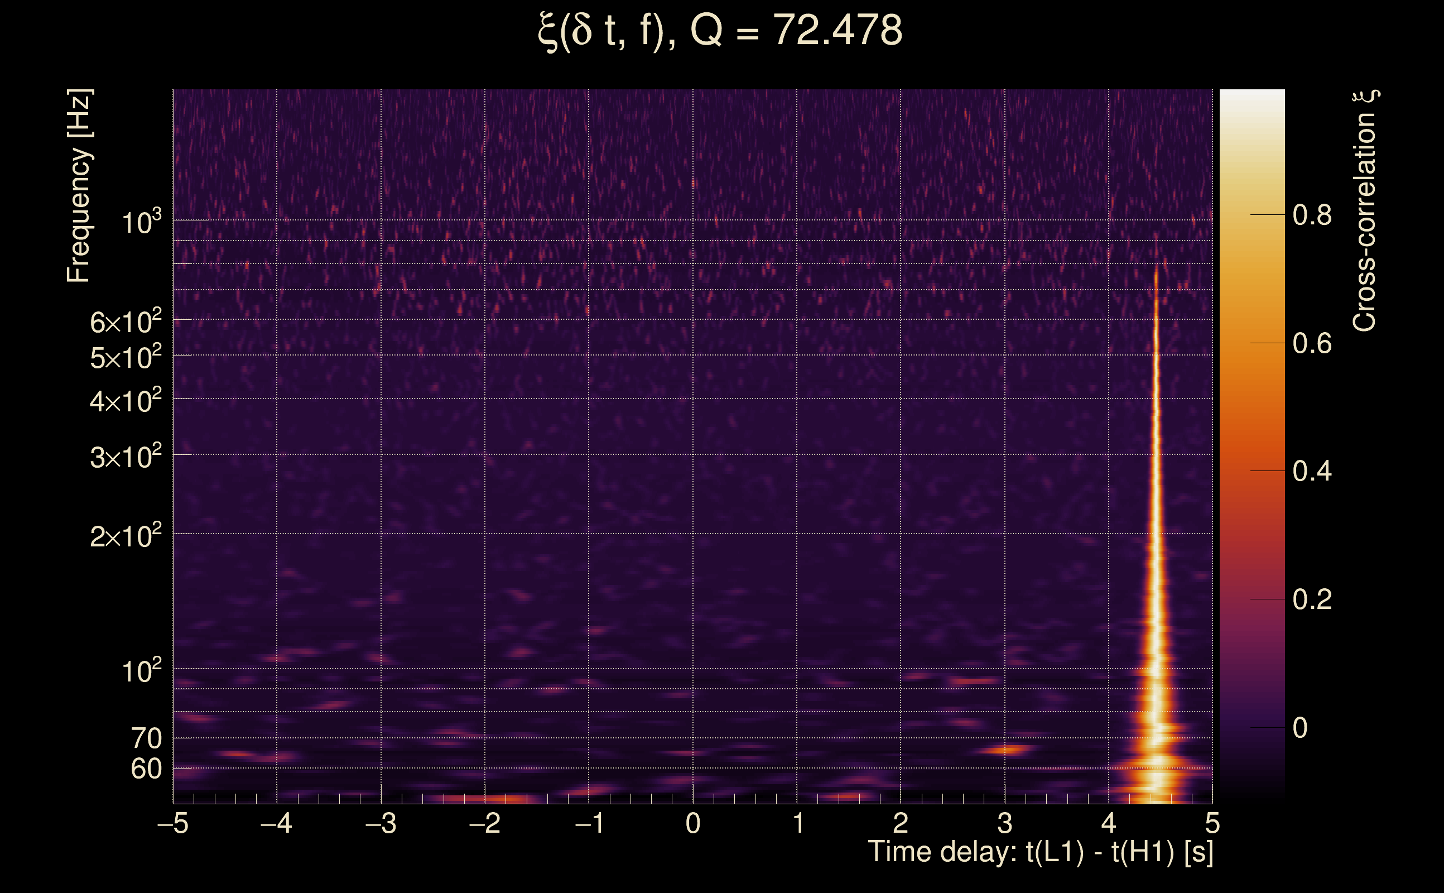Click the 5×10² frequency tick label
Image resolution: width=1444 pixels, height=893 pixels.
tap(125, 357)
